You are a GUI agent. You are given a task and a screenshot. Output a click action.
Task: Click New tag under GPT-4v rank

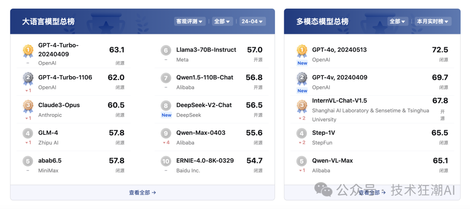(302, 91)
